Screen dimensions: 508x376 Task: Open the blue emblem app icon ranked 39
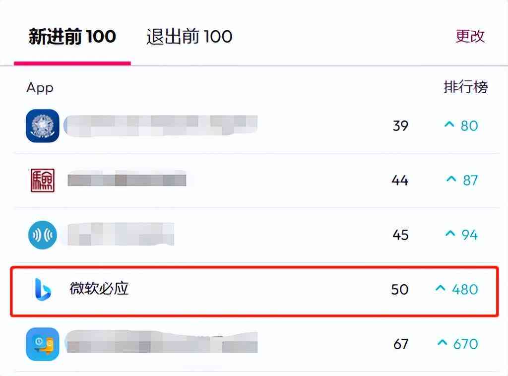(x=43, y=125)
